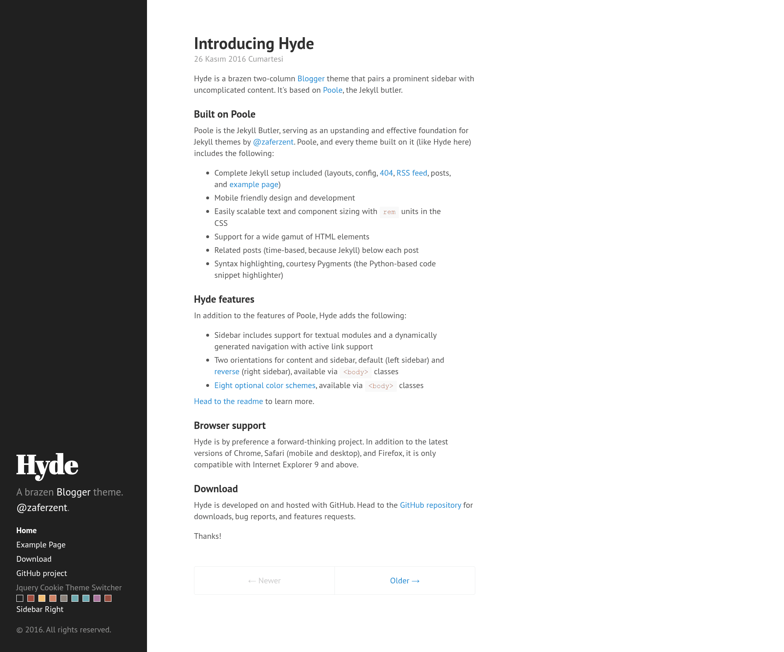Choose the yellow theme swatch
This screenshot has height=652, width=784.
point(42,598)
